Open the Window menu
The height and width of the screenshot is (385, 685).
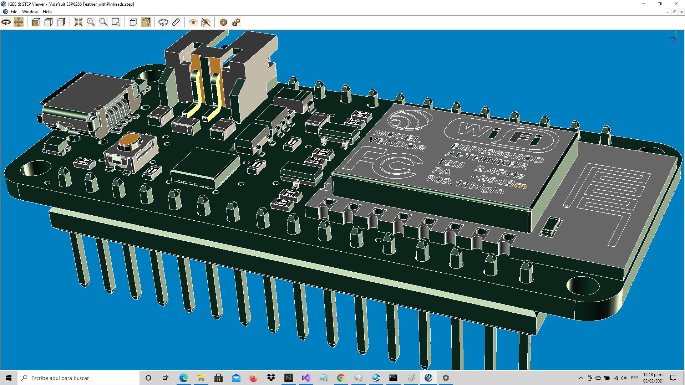pyautogui.click(x=30, y=11)
